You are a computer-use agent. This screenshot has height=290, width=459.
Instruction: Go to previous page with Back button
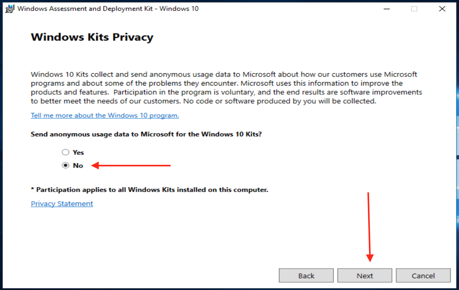click(x=306, y=276)
